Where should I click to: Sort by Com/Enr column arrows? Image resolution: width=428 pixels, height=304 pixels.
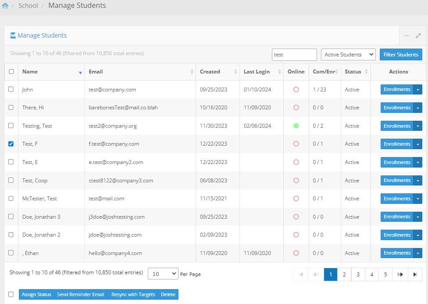pyautogui.click(x=336, y=72)
